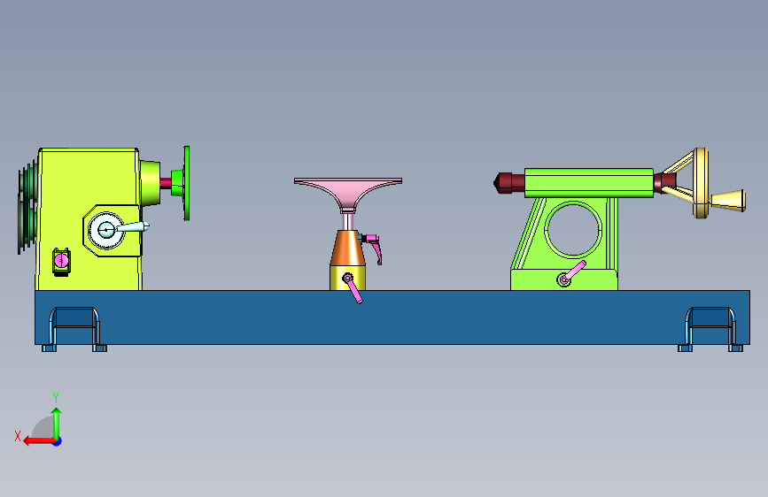Click the pink clamp handle below tool rest
The height and width of the screenshot is (497, 768).
(353, 288)
